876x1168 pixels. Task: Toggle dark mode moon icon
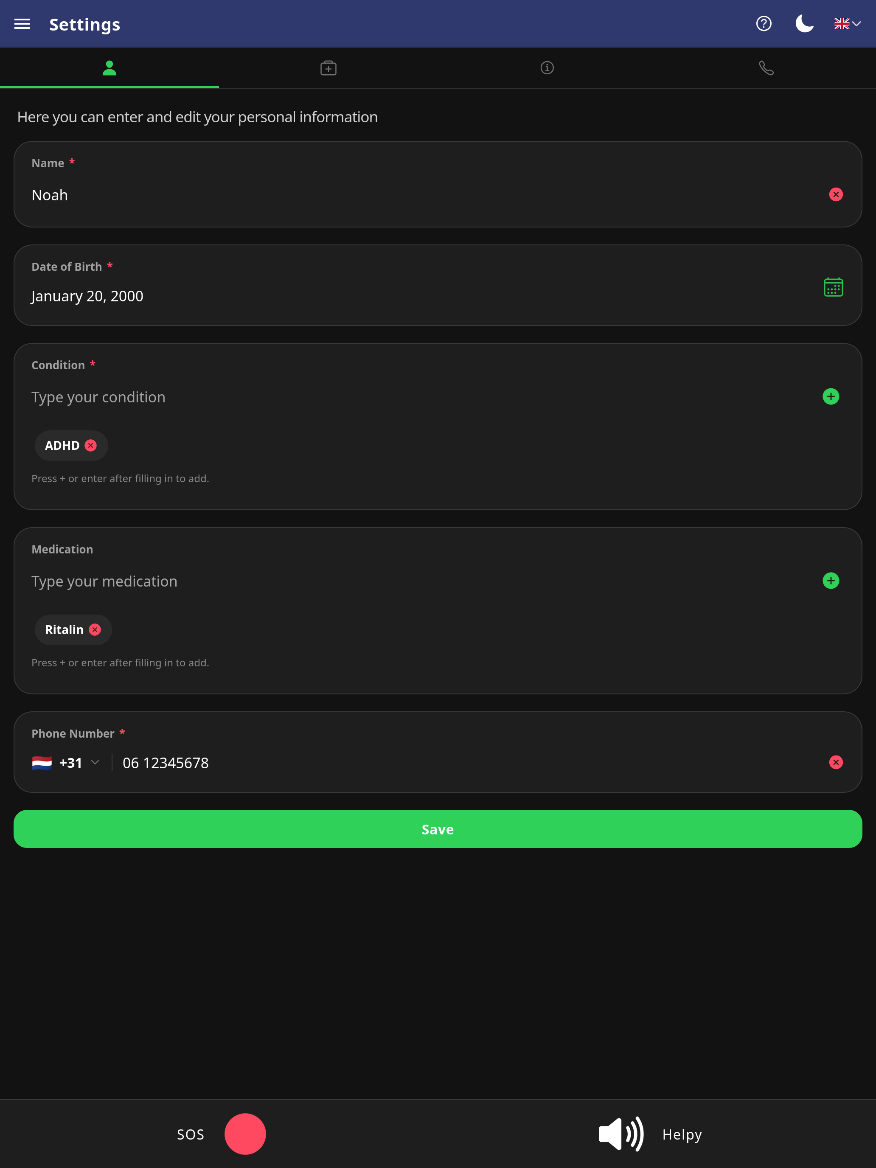804,24
